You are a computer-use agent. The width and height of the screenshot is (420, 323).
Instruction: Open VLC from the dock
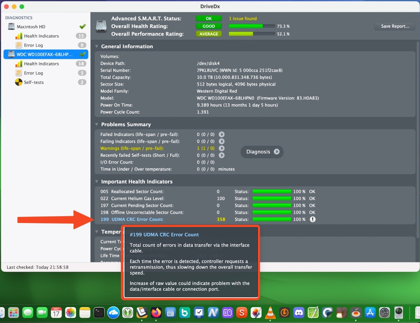coord(270,312)
